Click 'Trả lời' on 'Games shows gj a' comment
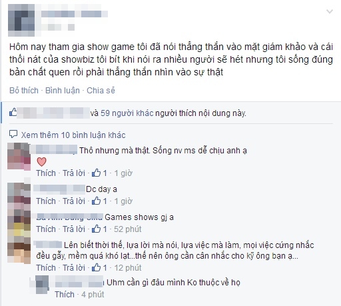Image resolution: width=341 pixels, height=306 pixels. click(74, 229)
